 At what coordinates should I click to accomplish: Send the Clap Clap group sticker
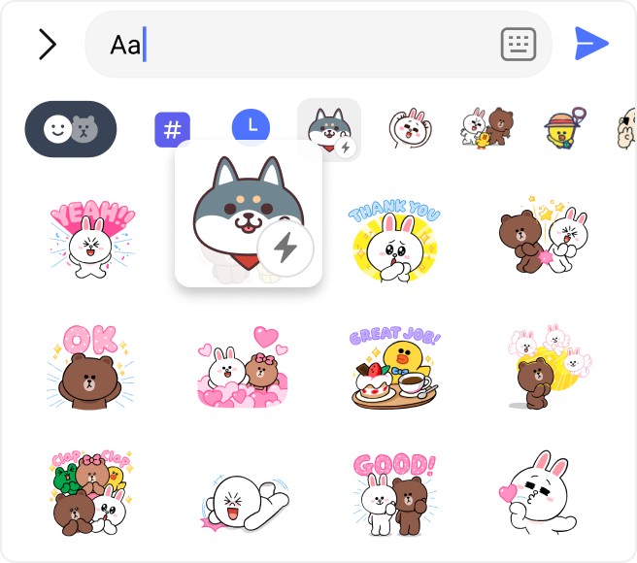click(x=92, y=493)
